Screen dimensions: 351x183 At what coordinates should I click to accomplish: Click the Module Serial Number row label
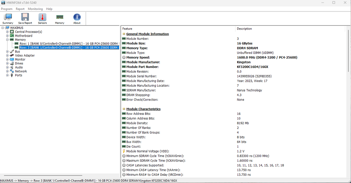click(142, 76)
